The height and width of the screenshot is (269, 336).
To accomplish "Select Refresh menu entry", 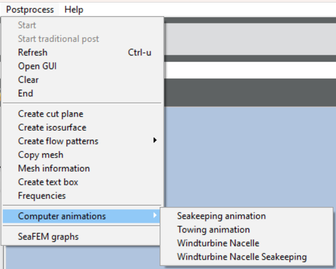I will coord(82,52).
